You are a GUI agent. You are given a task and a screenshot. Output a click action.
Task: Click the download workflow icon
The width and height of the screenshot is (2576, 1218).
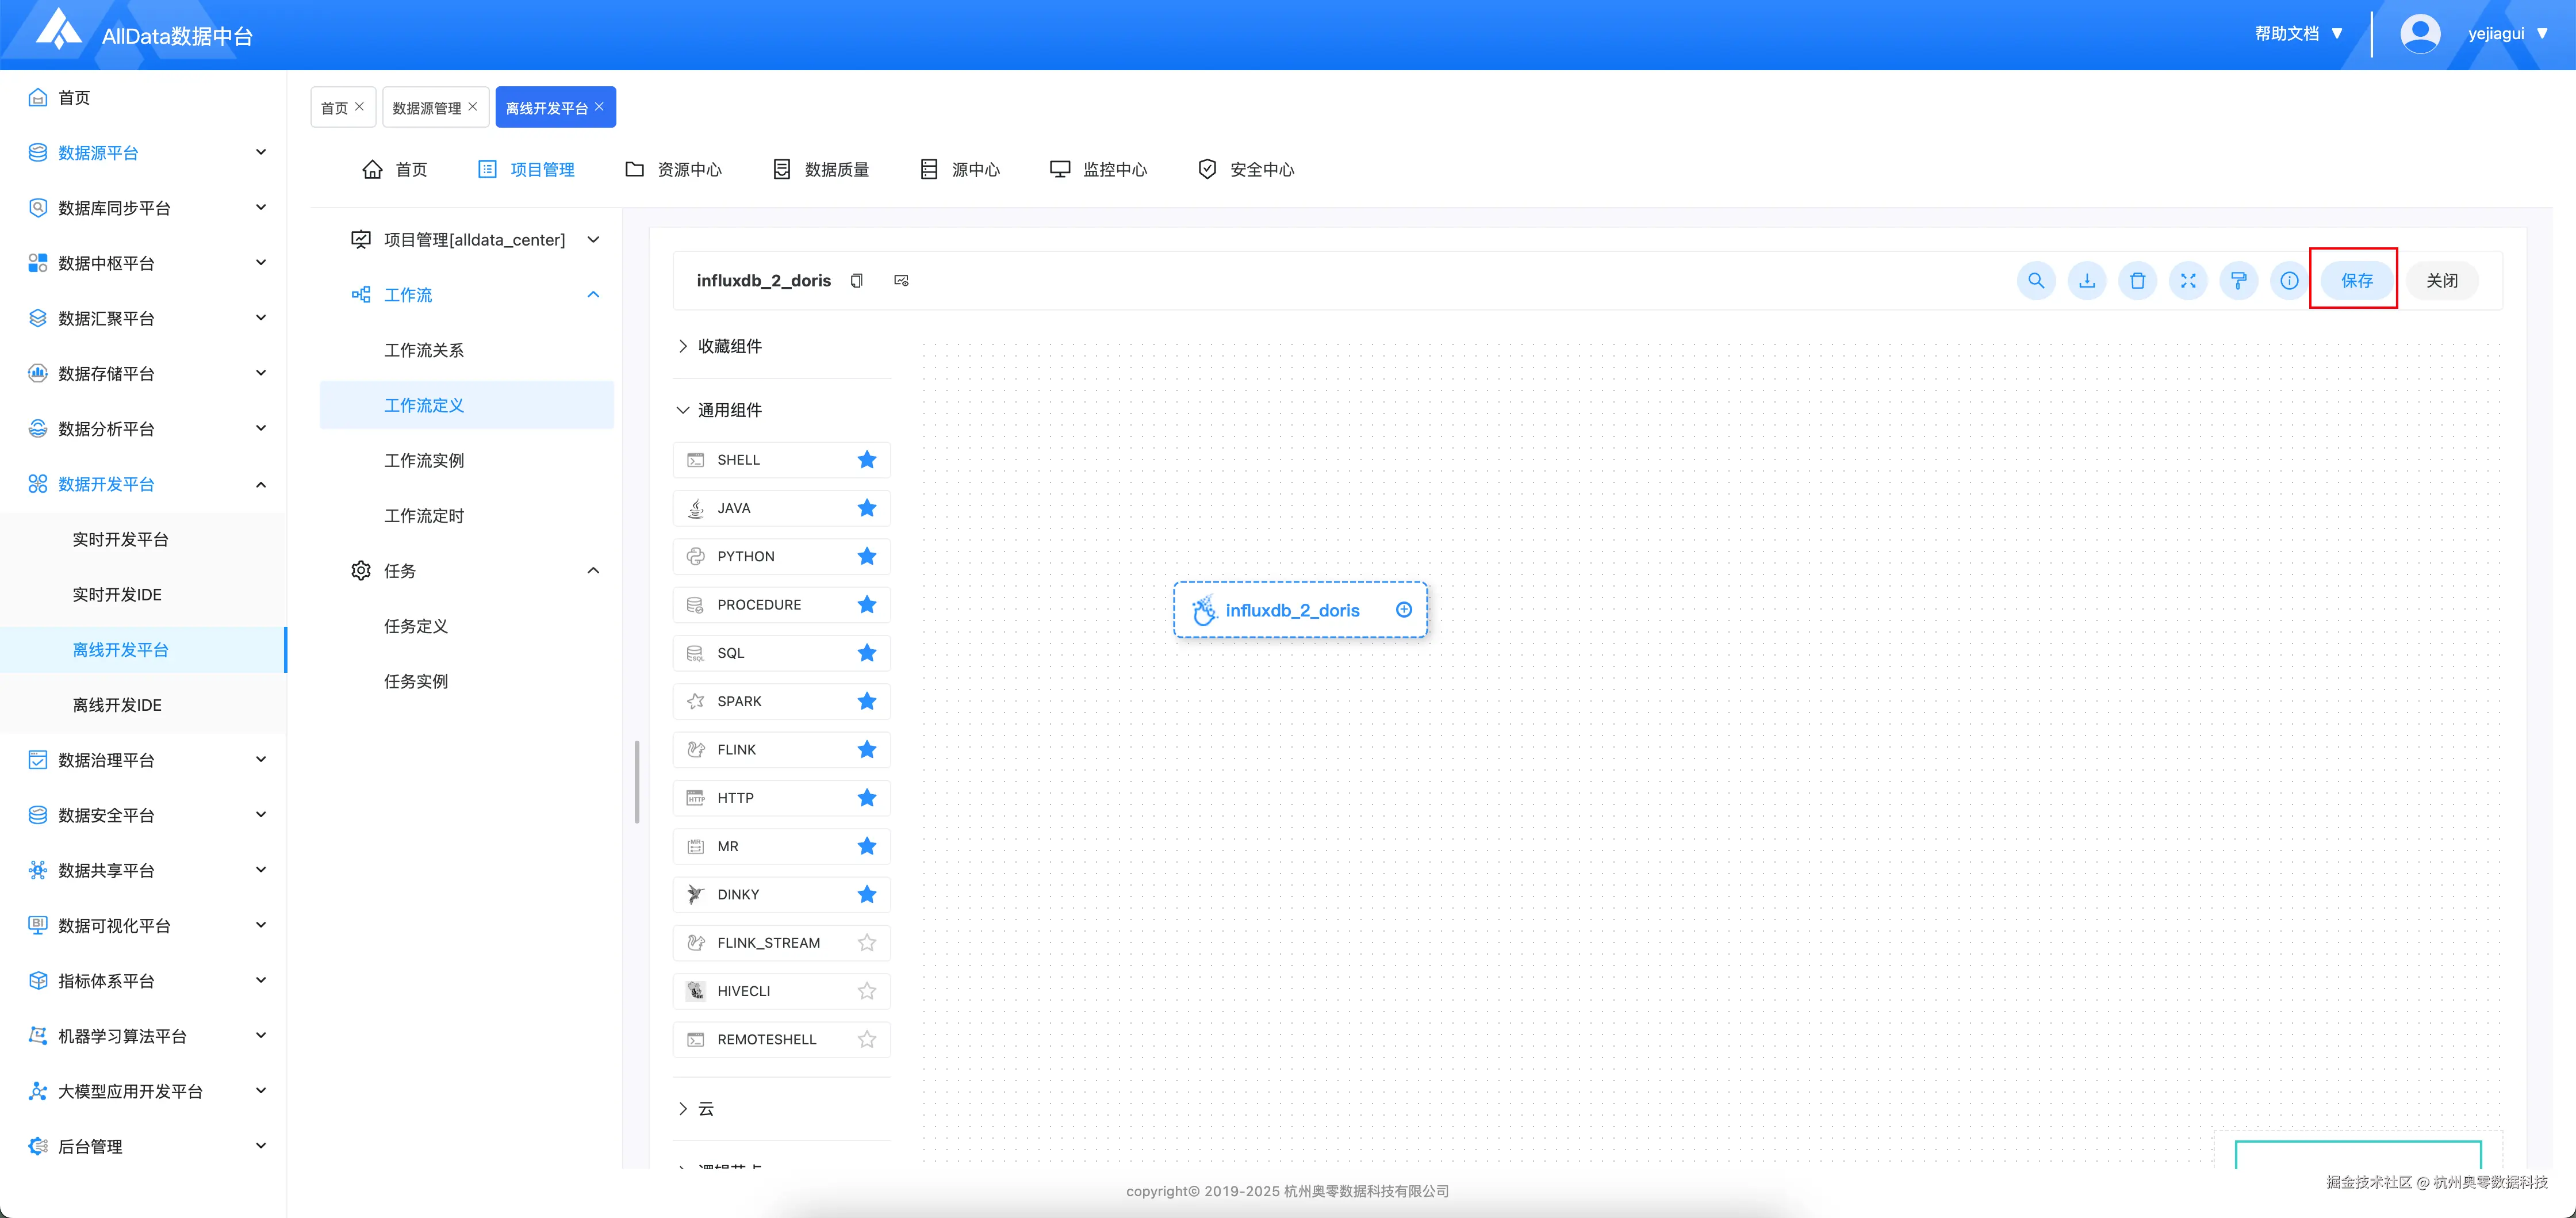click(2087, 281)
